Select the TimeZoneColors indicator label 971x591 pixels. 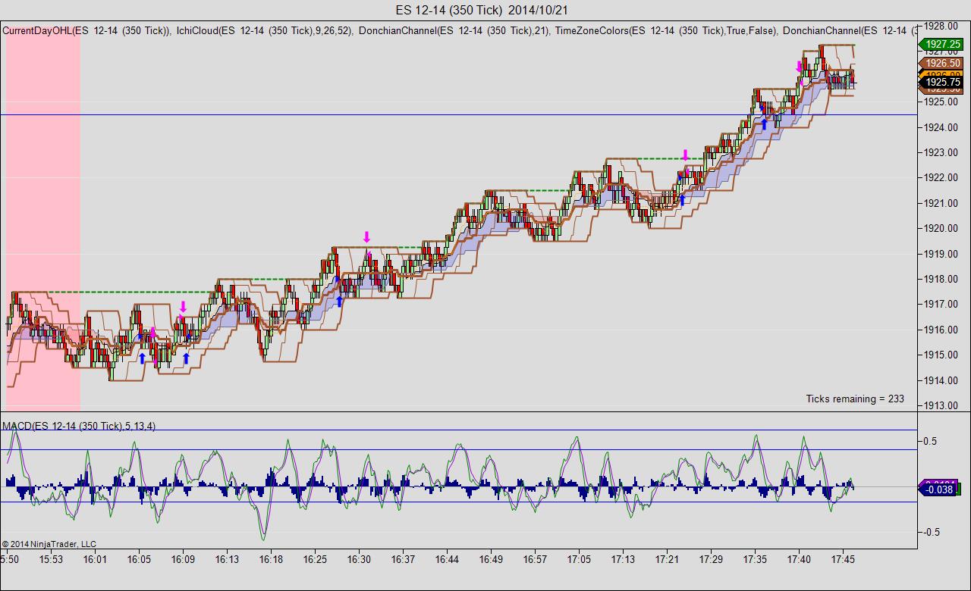pos(665,30)
